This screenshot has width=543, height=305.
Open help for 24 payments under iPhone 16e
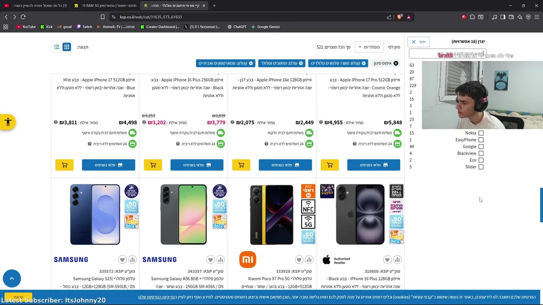[x=266, y=144]
